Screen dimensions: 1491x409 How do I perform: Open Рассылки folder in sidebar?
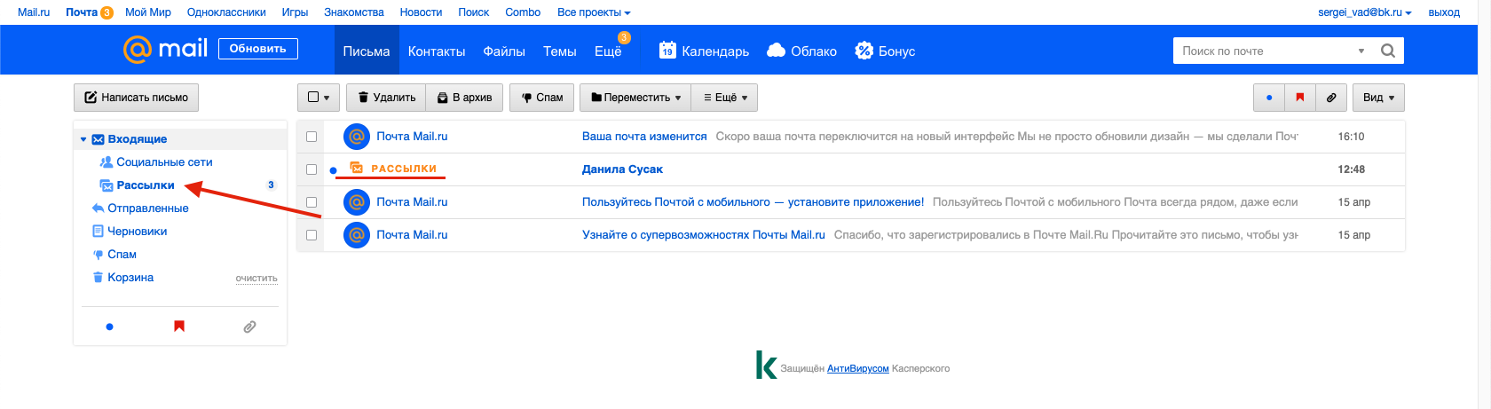pyautogui.click(x=146, y=185)
